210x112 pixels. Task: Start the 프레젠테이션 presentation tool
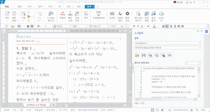pyautogui.click(x=99, y=16)
